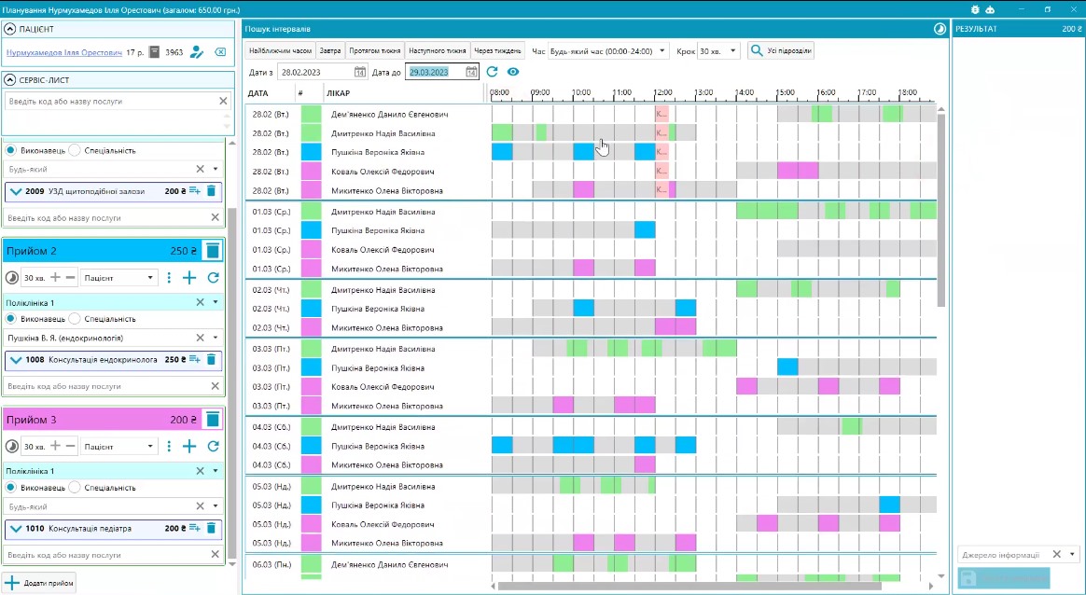Image resolution: width=1086 pixels, height=595 pixels.
Task: Delete Прийом 2 with the trash icon
Action: 213,250
